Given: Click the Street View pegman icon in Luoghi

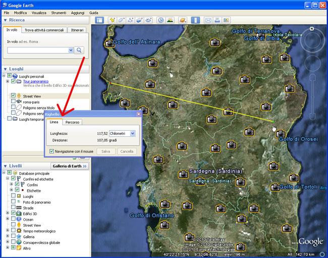Looking at the screenshot, I should [x=19, y=96].
